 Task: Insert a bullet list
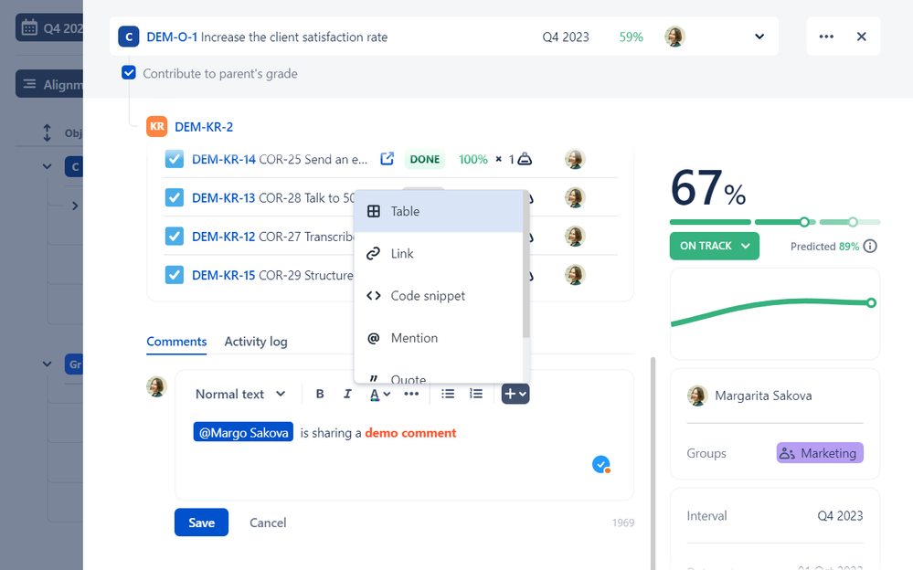pos(448,395)
